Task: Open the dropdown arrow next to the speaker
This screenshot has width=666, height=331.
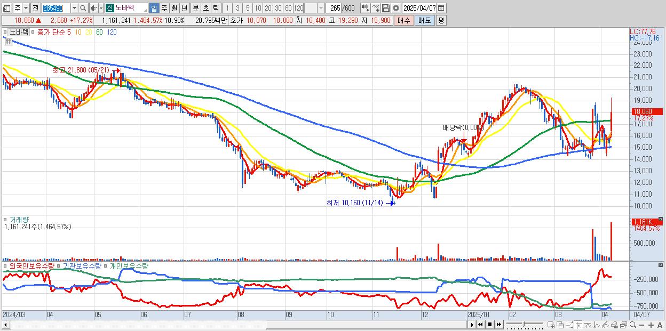Action: point(101,9)
